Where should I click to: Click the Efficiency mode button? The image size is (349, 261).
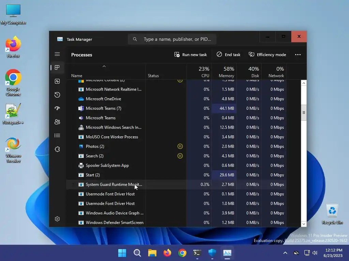267,55
